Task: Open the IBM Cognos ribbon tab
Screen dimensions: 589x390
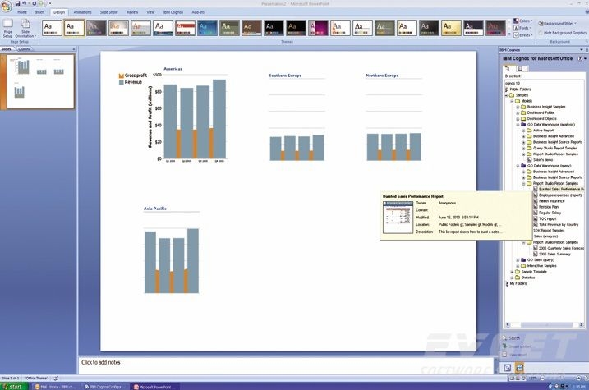Action: (x=173, y=12)
